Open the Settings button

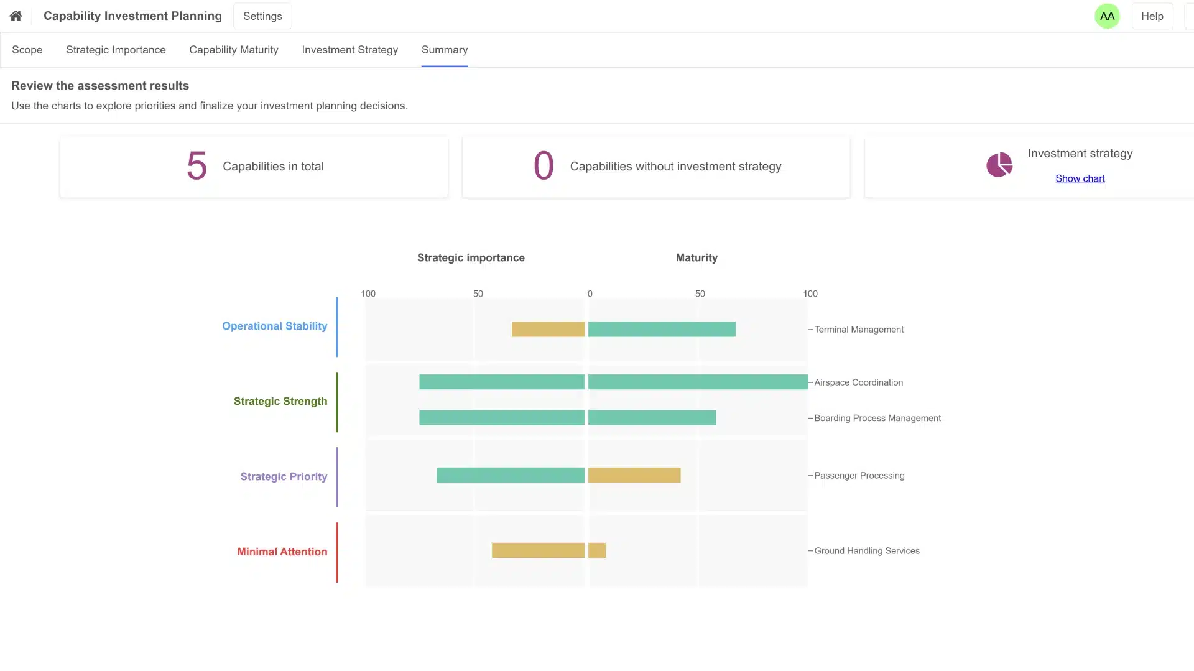click(x=262, y=16)
